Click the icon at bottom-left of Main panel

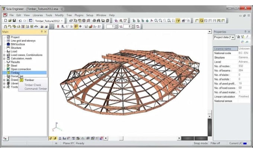pyautogui.click(x=5, y=138)
